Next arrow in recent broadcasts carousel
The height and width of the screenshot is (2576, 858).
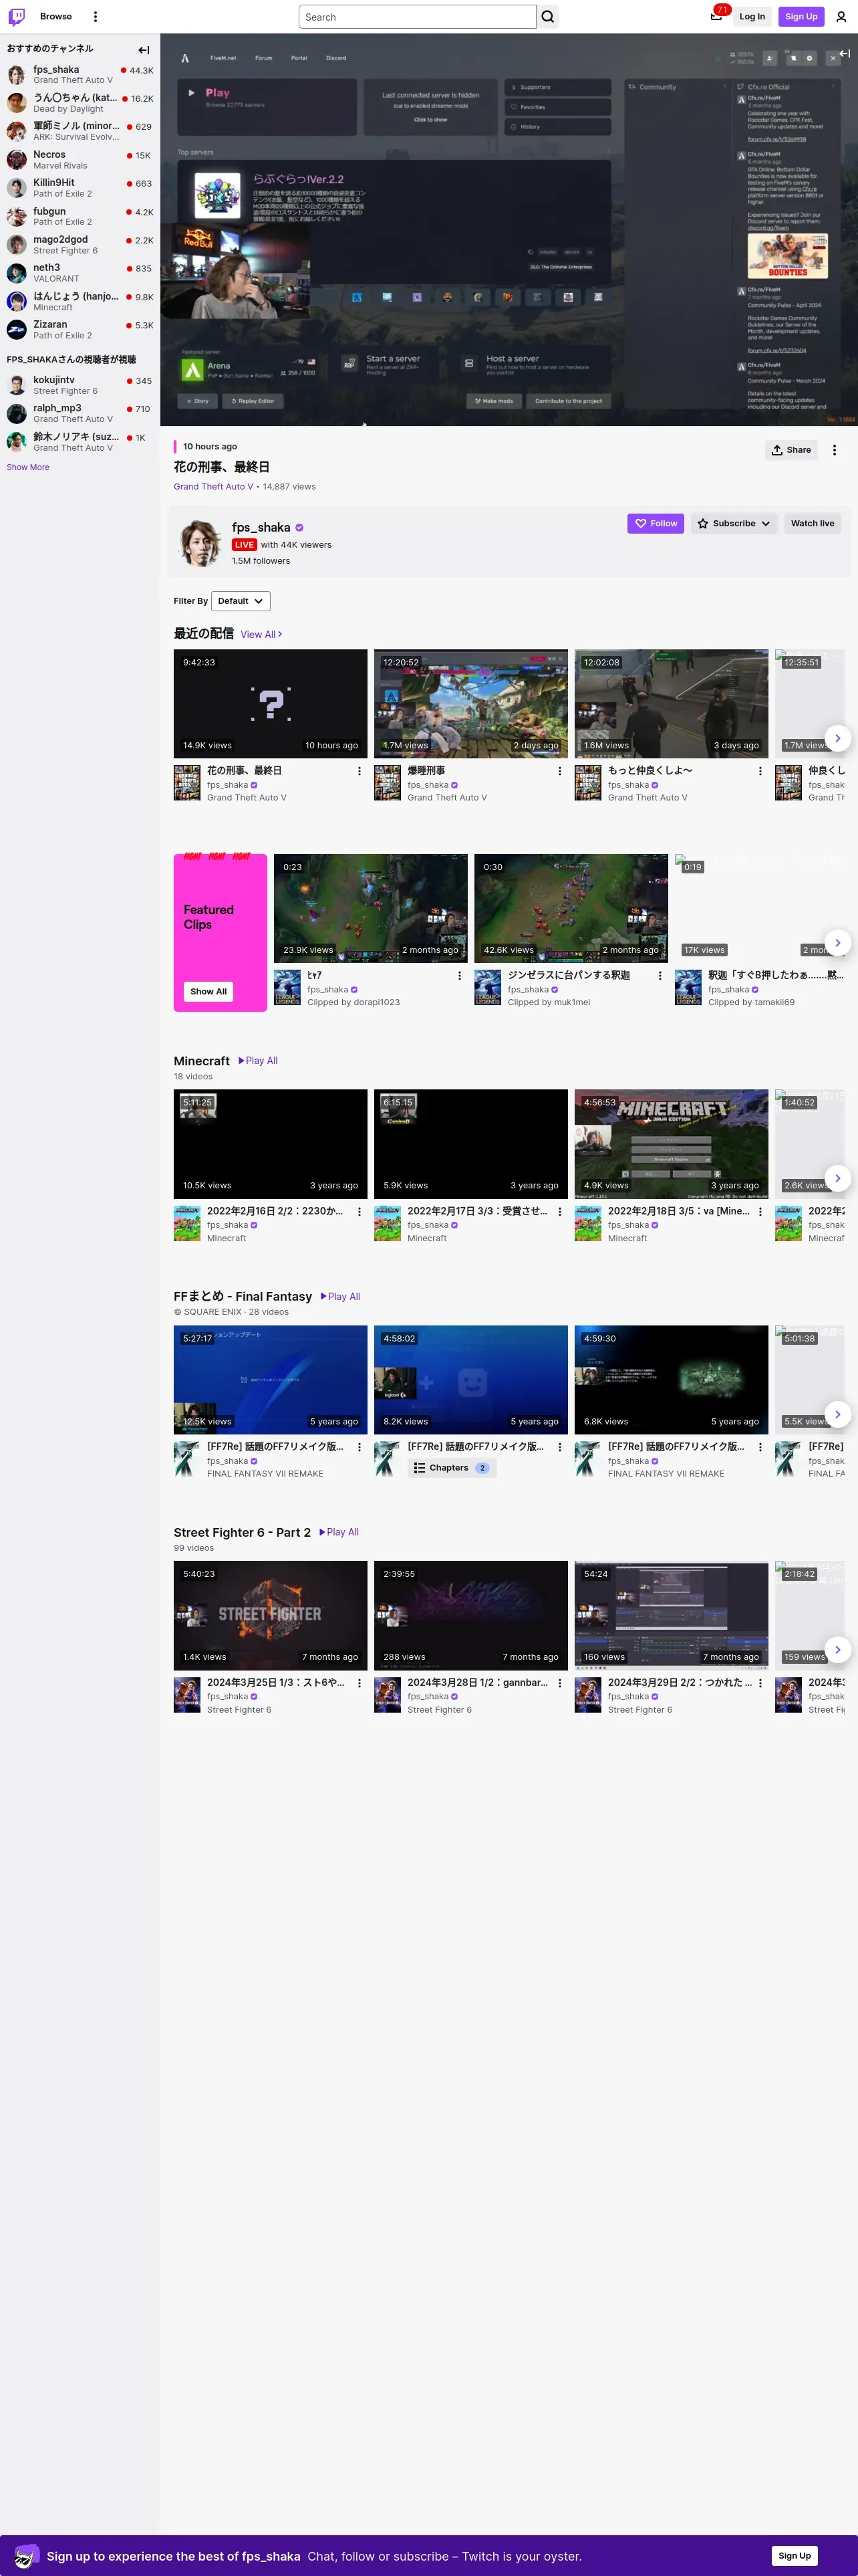[x=837, y=738]
